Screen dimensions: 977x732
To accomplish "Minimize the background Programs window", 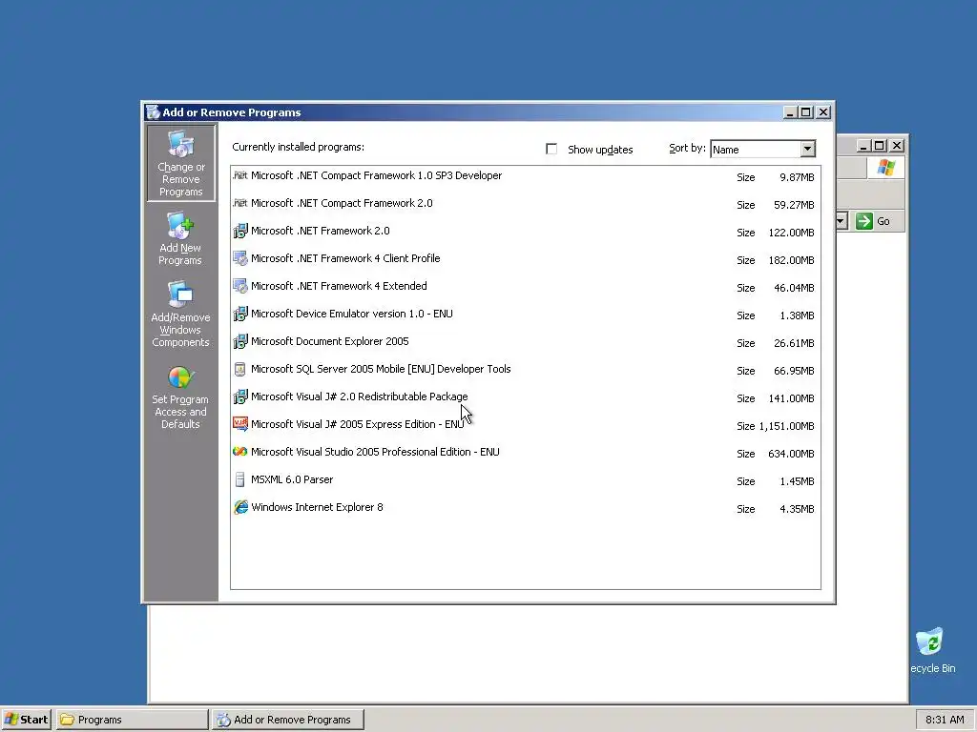I will click(863, 146).
